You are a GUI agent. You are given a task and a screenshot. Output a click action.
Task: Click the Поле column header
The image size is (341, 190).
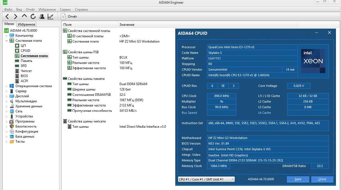[89, 25]
